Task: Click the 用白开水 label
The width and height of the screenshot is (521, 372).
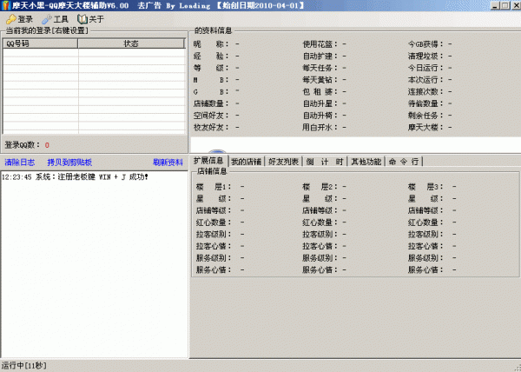Action: [320, 127]
